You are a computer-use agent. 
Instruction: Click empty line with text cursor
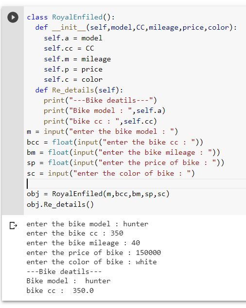[136, 183]
